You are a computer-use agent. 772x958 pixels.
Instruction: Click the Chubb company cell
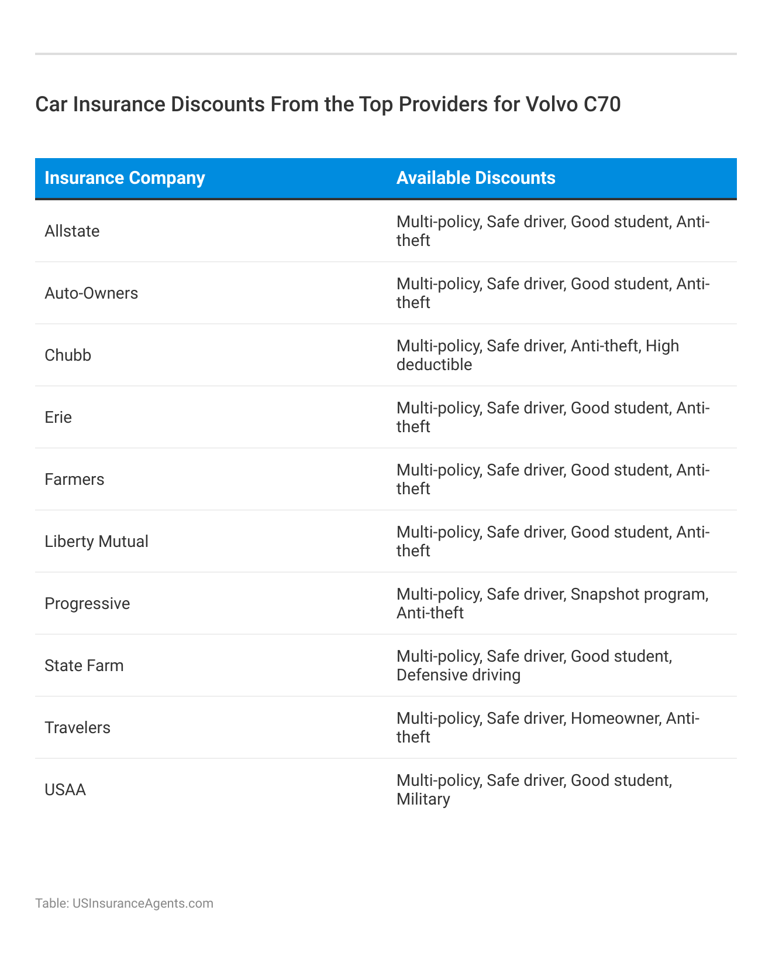coord(68,355)
